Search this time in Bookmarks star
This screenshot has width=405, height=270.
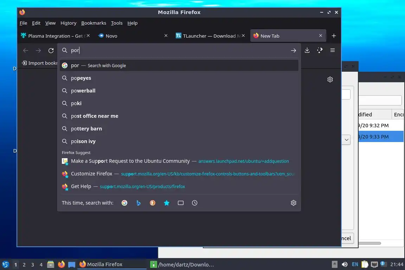pos(167,203)
